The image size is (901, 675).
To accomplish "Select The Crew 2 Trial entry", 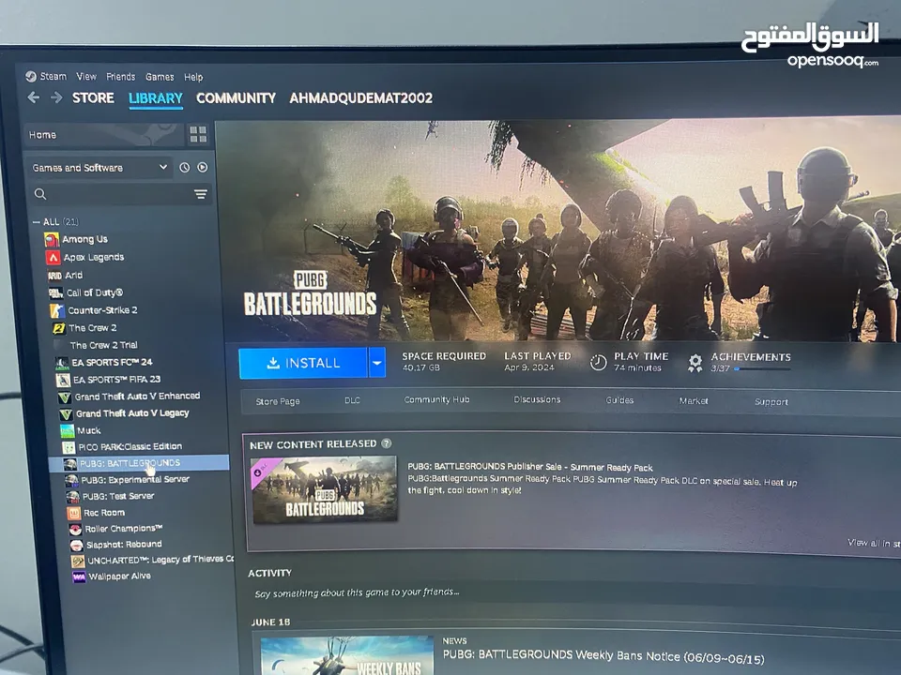I will pos(103,345).
